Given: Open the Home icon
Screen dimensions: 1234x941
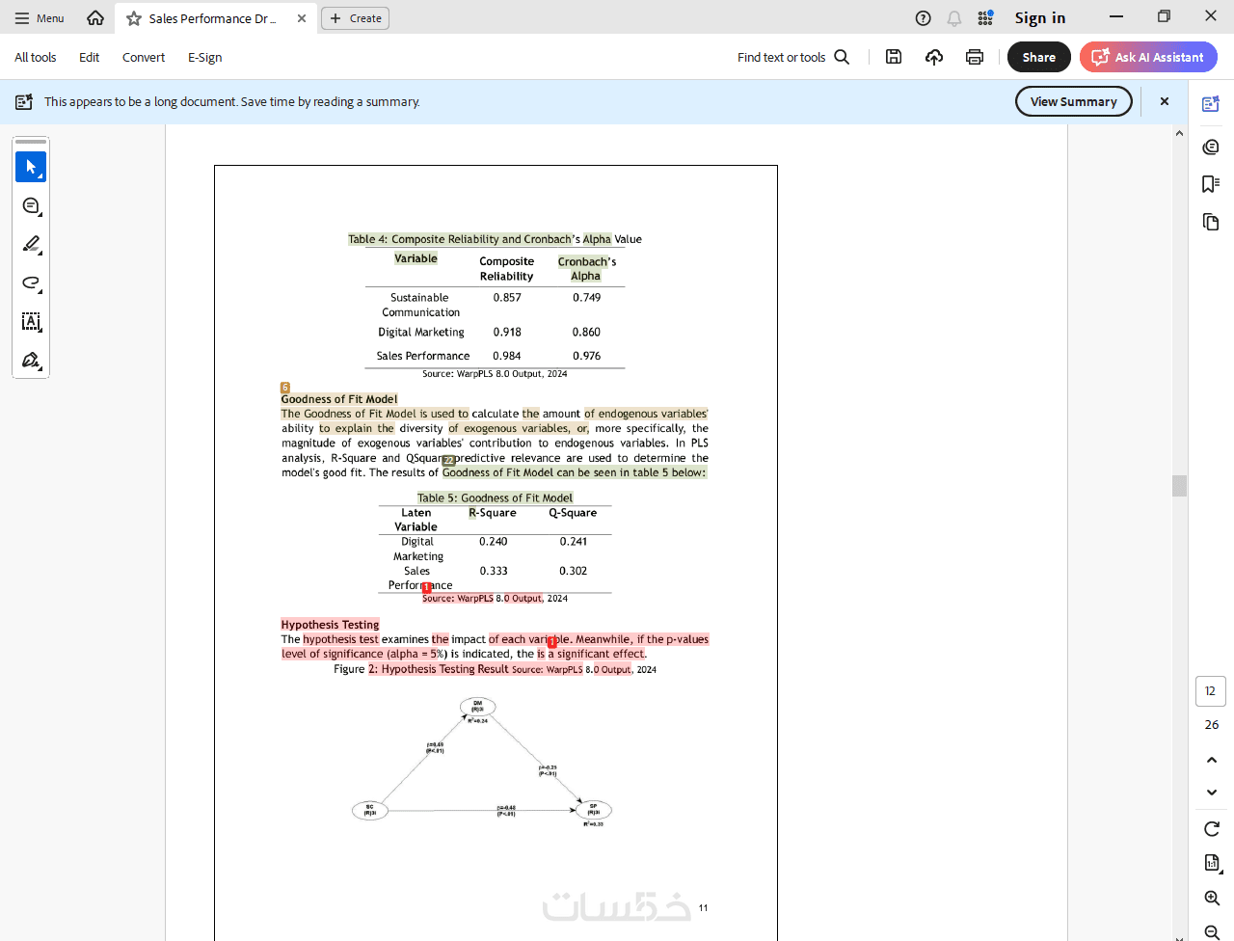Looking at the screenshot, I should coord(95,17).
